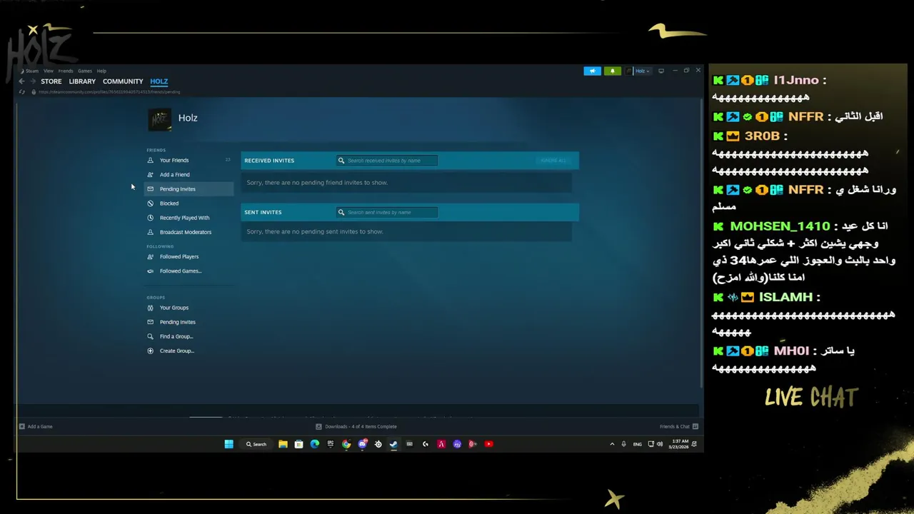Viewport: 914px width, 514px height.
Task: Click the taskbar Search box
Action: [x=256, y=444]
